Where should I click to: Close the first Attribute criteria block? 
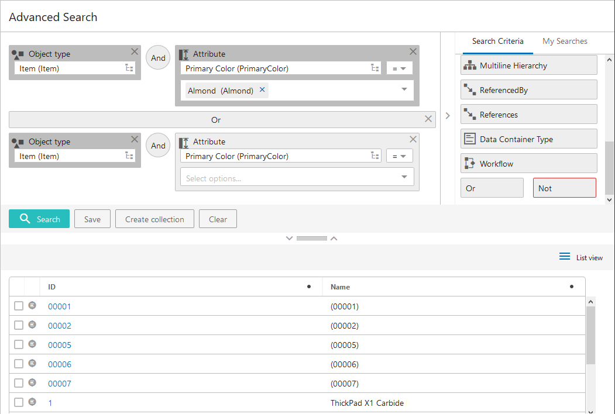coord(413,51)
